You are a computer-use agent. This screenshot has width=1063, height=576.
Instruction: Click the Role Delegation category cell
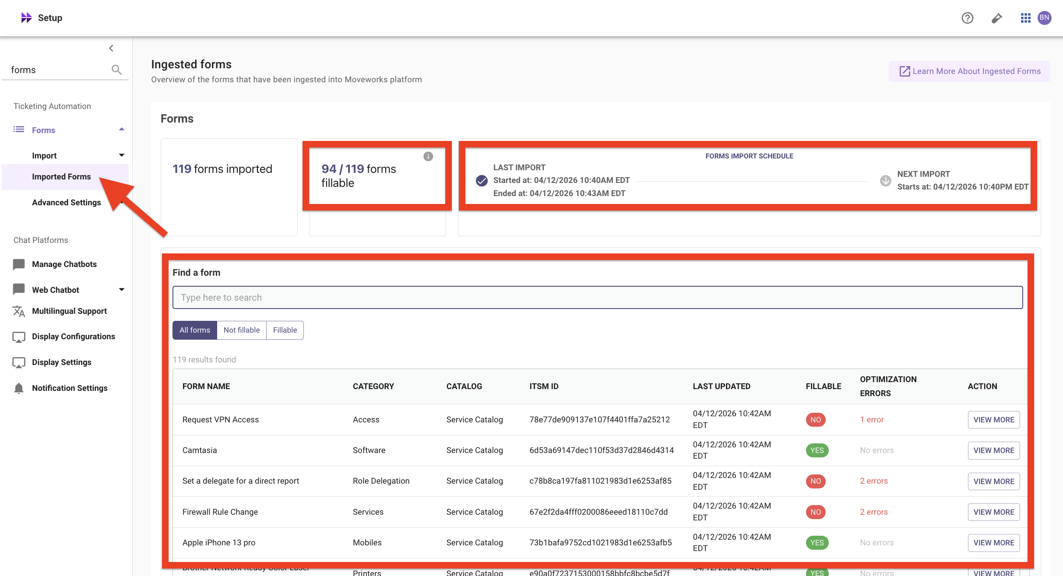[x=381, y=481]
